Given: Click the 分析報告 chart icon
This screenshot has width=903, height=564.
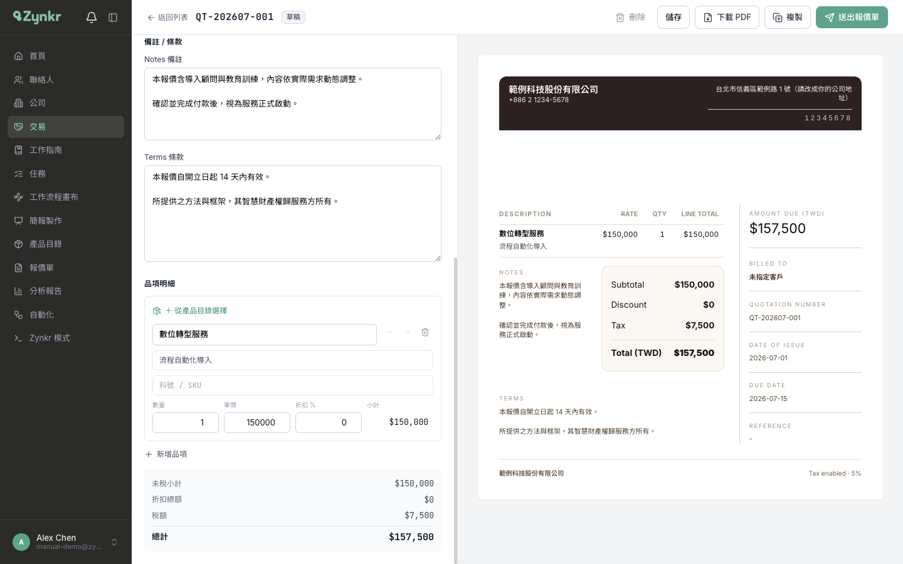Looking at the screenshot, I should point(19,291).
